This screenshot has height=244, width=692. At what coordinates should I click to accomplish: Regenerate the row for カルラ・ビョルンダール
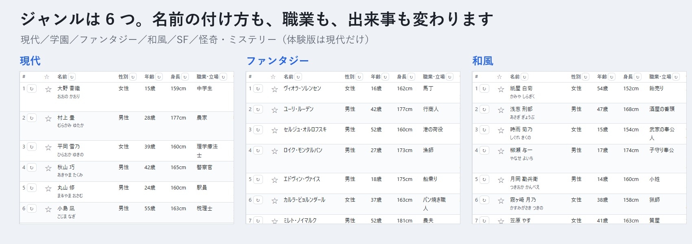tap(258, 200)
